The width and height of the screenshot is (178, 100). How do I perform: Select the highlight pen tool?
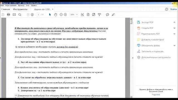(x=113, y=14)
